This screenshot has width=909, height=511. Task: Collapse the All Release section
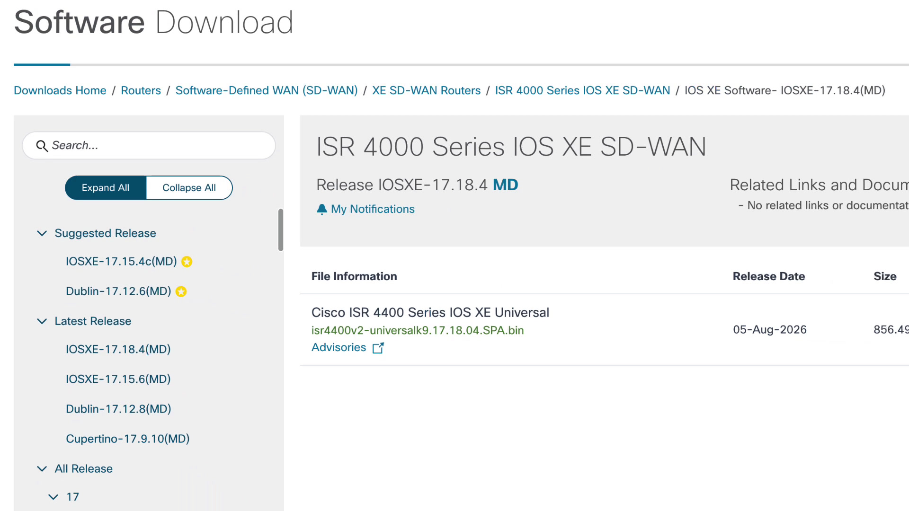tap(42, 469)
